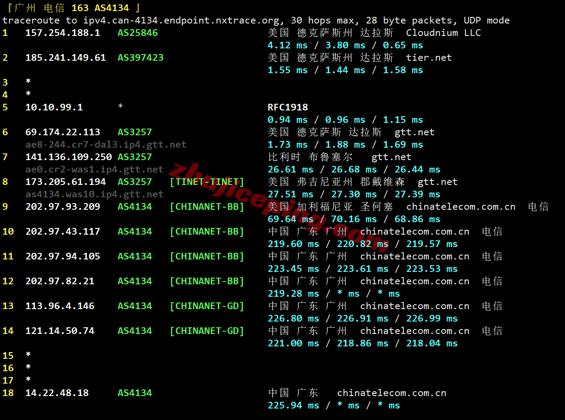Select the IP 121.14.50.74
Viewport: 565px width, 420px height.
coord(60,331)
